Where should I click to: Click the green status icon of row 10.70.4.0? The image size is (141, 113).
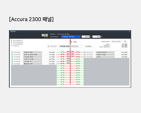point(12,52)
